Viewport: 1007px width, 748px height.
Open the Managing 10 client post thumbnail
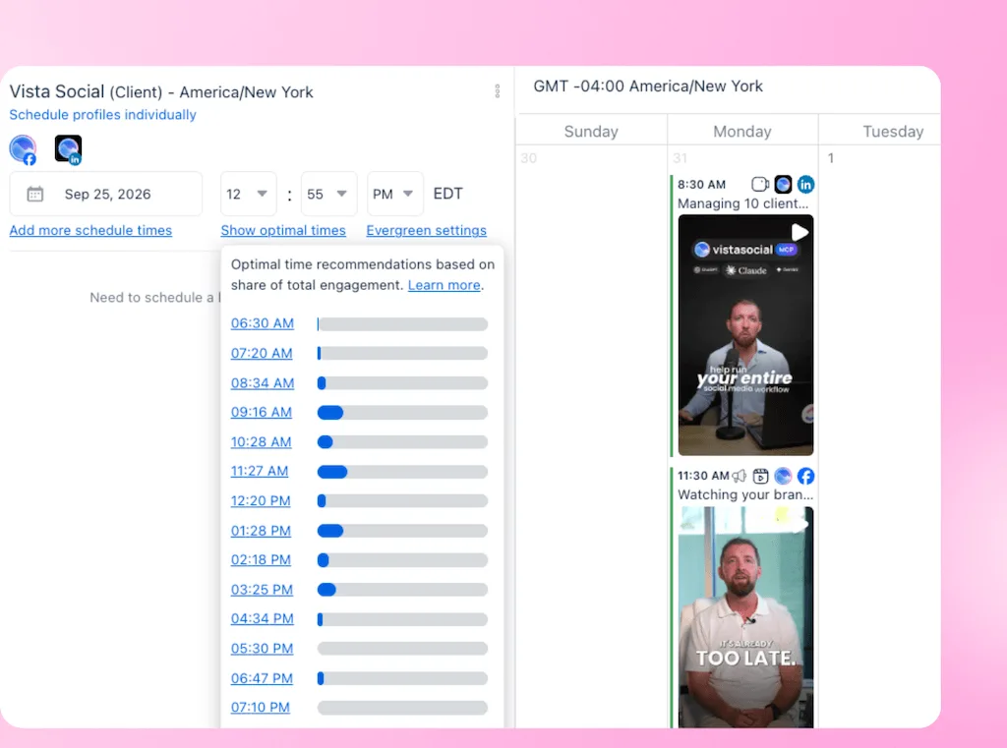tap(745, 335)
